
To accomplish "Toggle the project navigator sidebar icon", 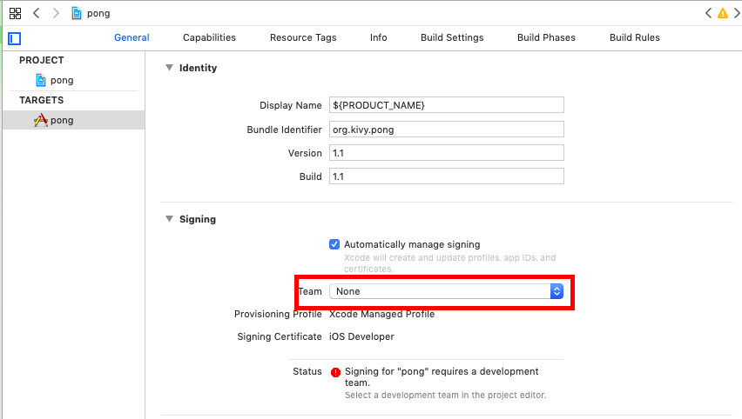I will pyautogui.click(x=14, y=38).
